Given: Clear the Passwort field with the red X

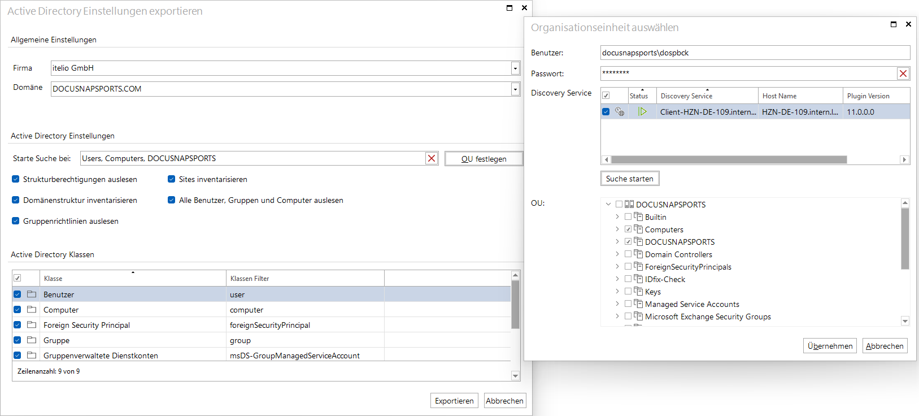Looking at the screenshot, I should (x=903, y=73).
